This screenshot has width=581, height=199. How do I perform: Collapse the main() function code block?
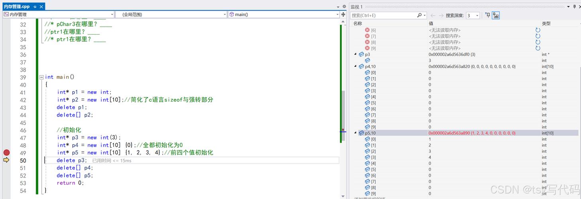click(x=41, y=77)
